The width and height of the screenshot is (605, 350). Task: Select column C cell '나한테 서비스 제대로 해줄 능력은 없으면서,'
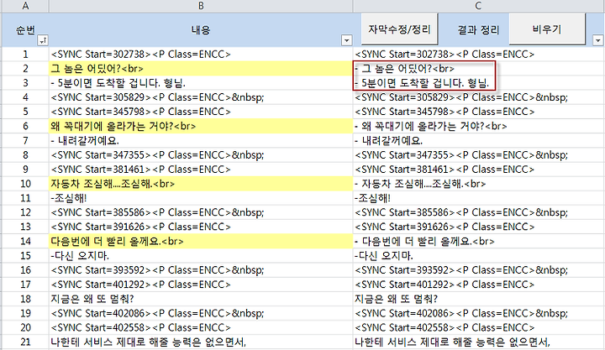[x=479, y=342]
